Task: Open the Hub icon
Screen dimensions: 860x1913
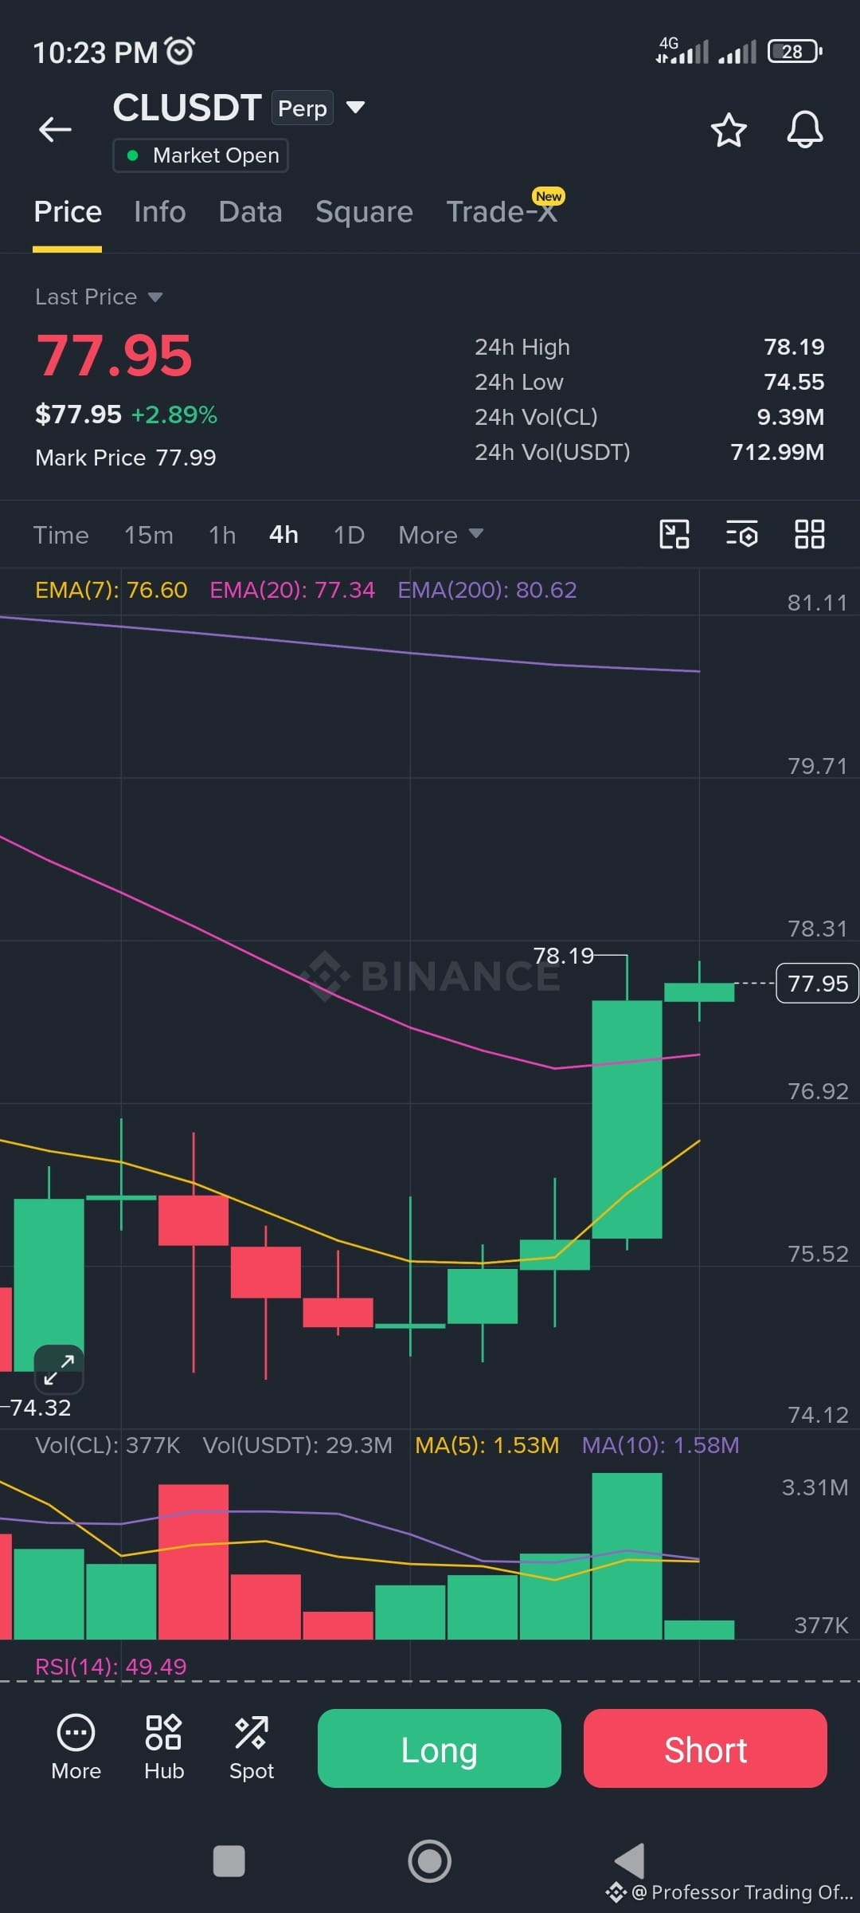Action: pyautogui.click(x=164, y=1749)
